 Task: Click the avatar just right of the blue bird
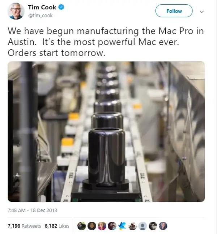pos(132,226)
